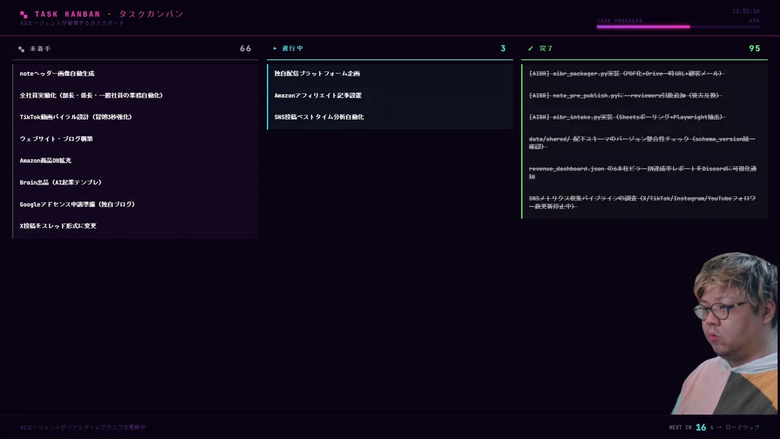Open the TikTok動画バイラル設計 card
The width and height of the screenshot is (780, 439).
pyautogui.click(x=135, y=117)
